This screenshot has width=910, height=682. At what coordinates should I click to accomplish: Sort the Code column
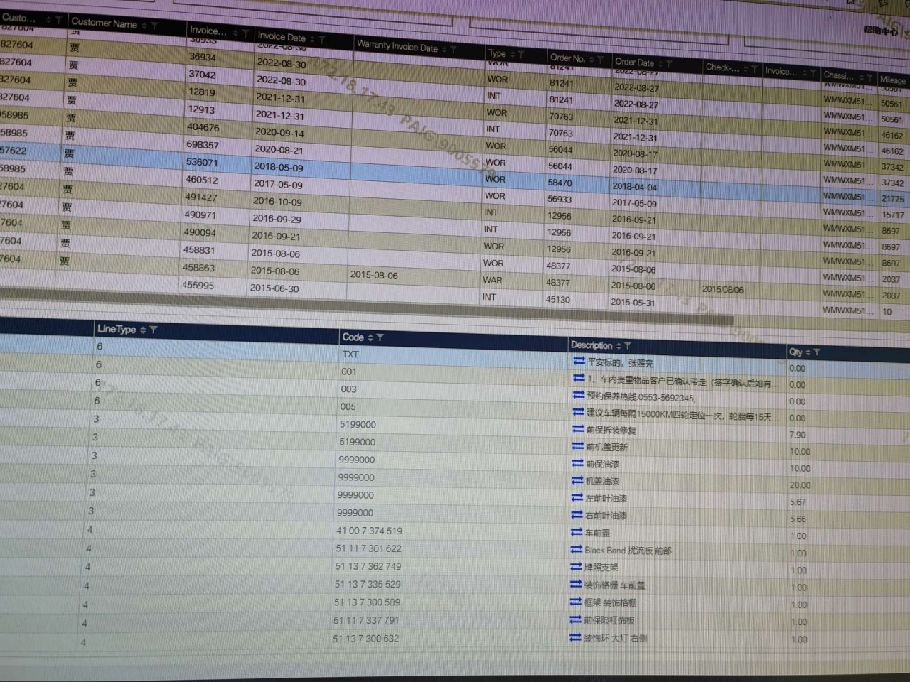pos(370,337)
